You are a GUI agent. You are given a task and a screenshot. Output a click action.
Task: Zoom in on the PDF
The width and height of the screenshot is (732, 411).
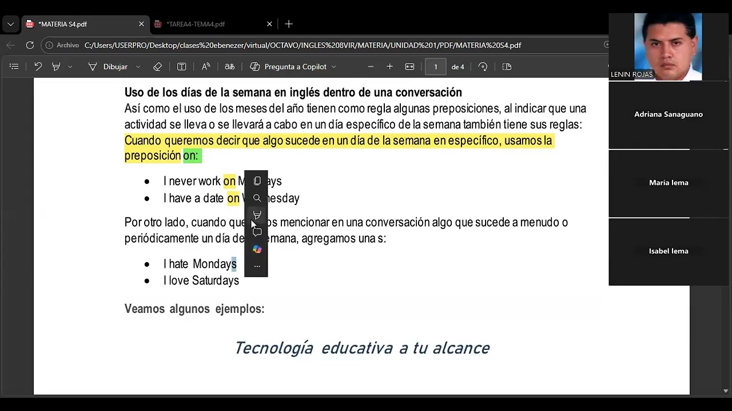click(x=389, y=67)
